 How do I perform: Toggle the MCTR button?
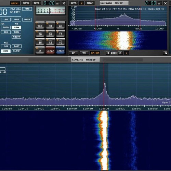click(26, 3)
